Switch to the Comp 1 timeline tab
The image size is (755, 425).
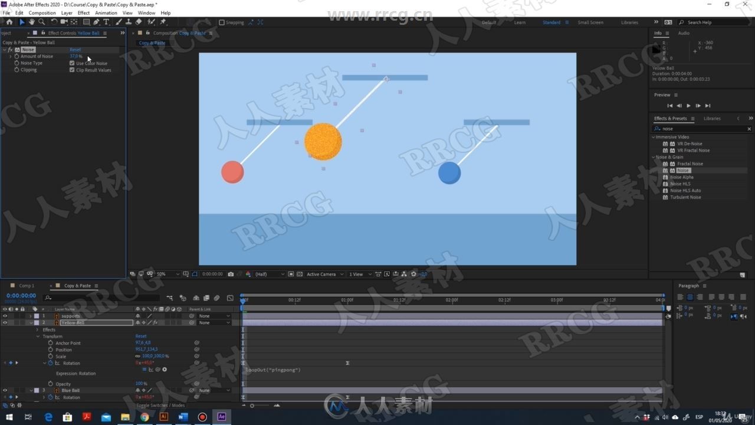click(27, 286)
